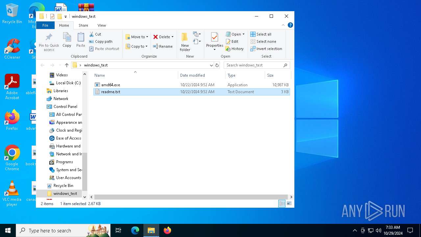Open file History
The height and width of the screenshot is (237, 421).
click(235, 49)
